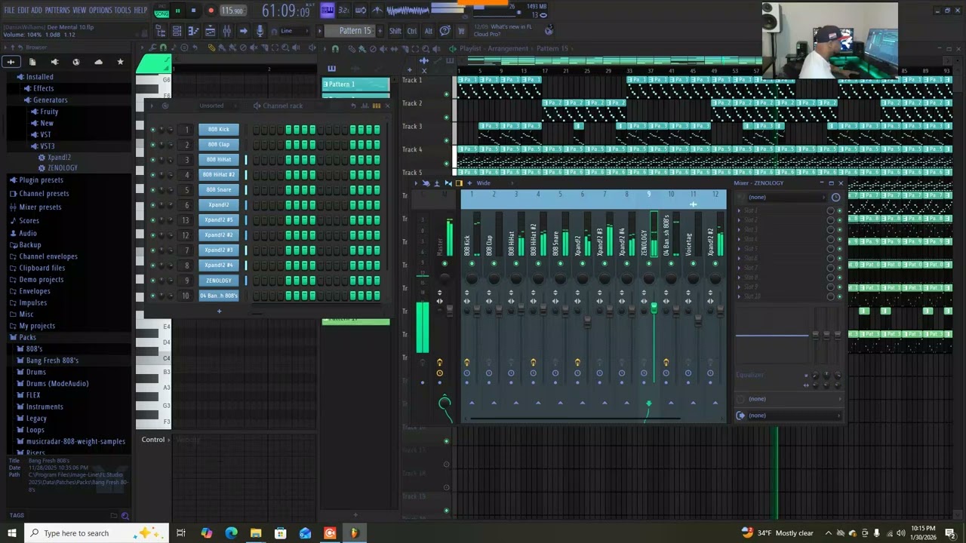966x543 pixels.
Task: Select the 808 Kick channel button
Action: point(219,130)
